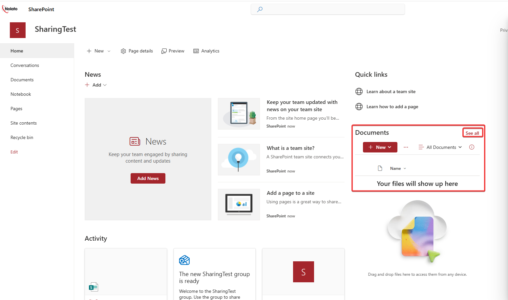This screenshot has width=508, height=300.
Task: Click the search magnifier icon
Action: pyautogui.click(x=260, y=10)
